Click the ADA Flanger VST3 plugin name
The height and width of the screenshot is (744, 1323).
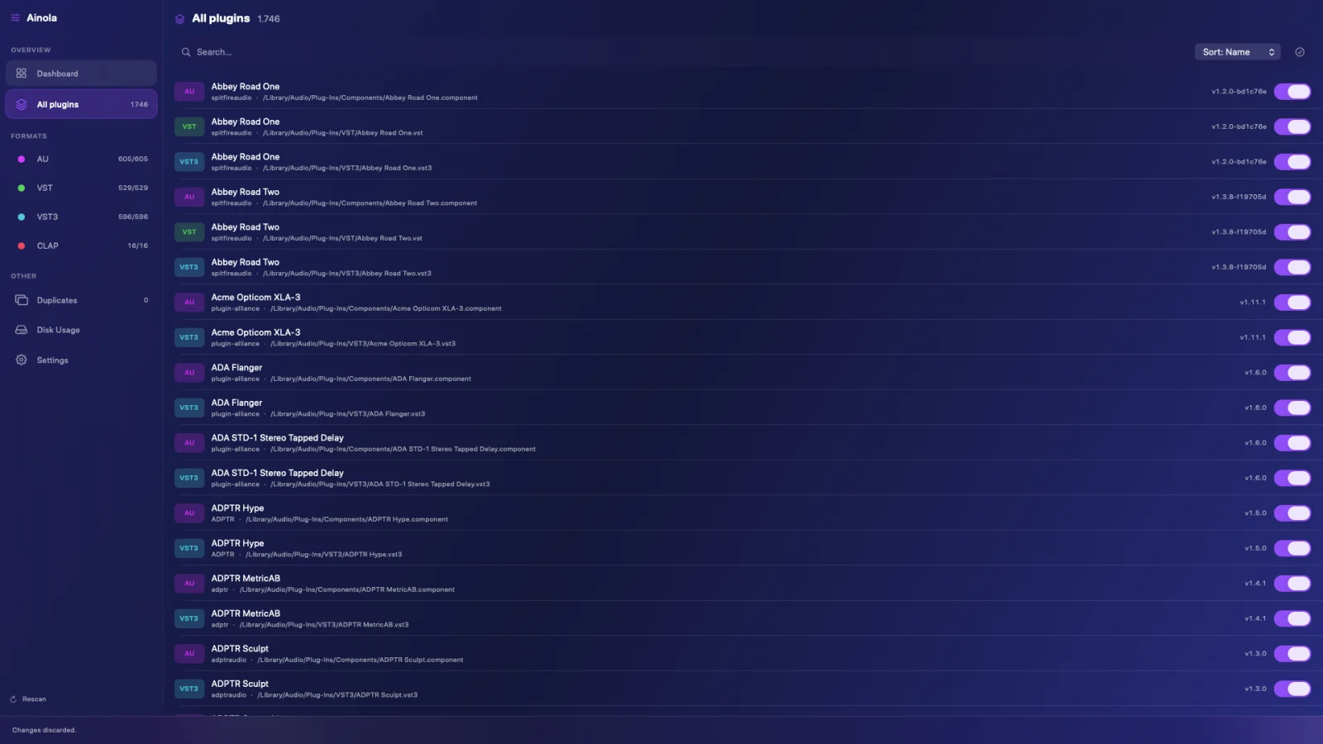pos(236,403)
